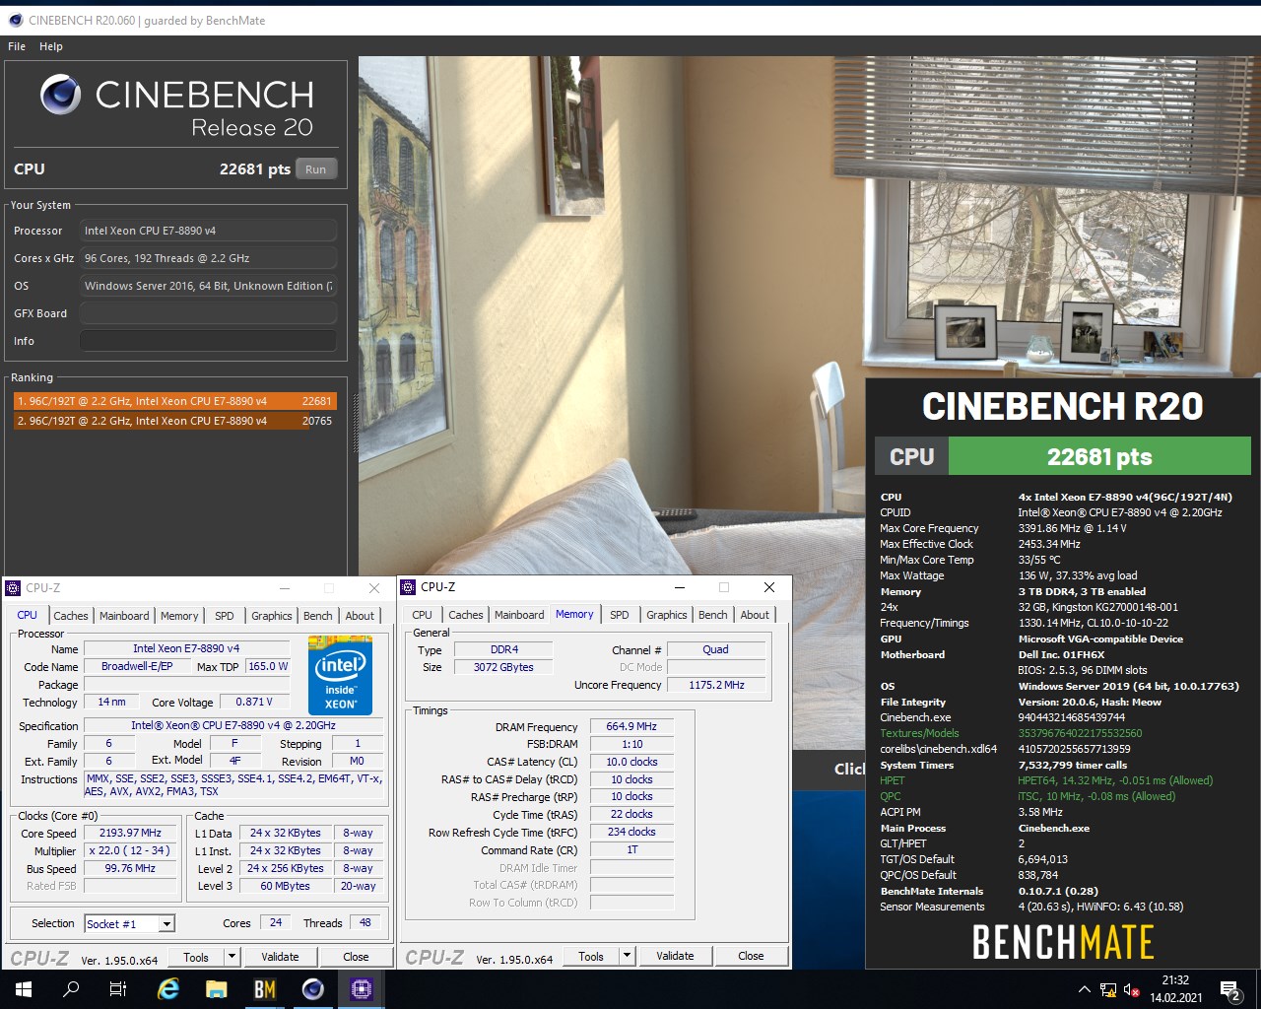The image size is (1261, 1009).
Task: Click the left CPU-Z window title icon
Action: pos(14,588)
